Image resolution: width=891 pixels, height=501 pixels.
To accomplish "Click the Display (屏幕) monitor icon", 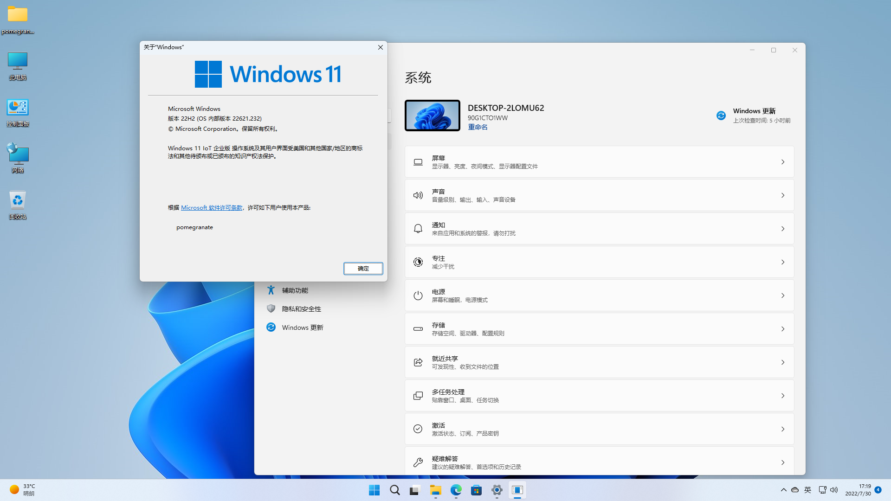I will [x=418, y=162].
